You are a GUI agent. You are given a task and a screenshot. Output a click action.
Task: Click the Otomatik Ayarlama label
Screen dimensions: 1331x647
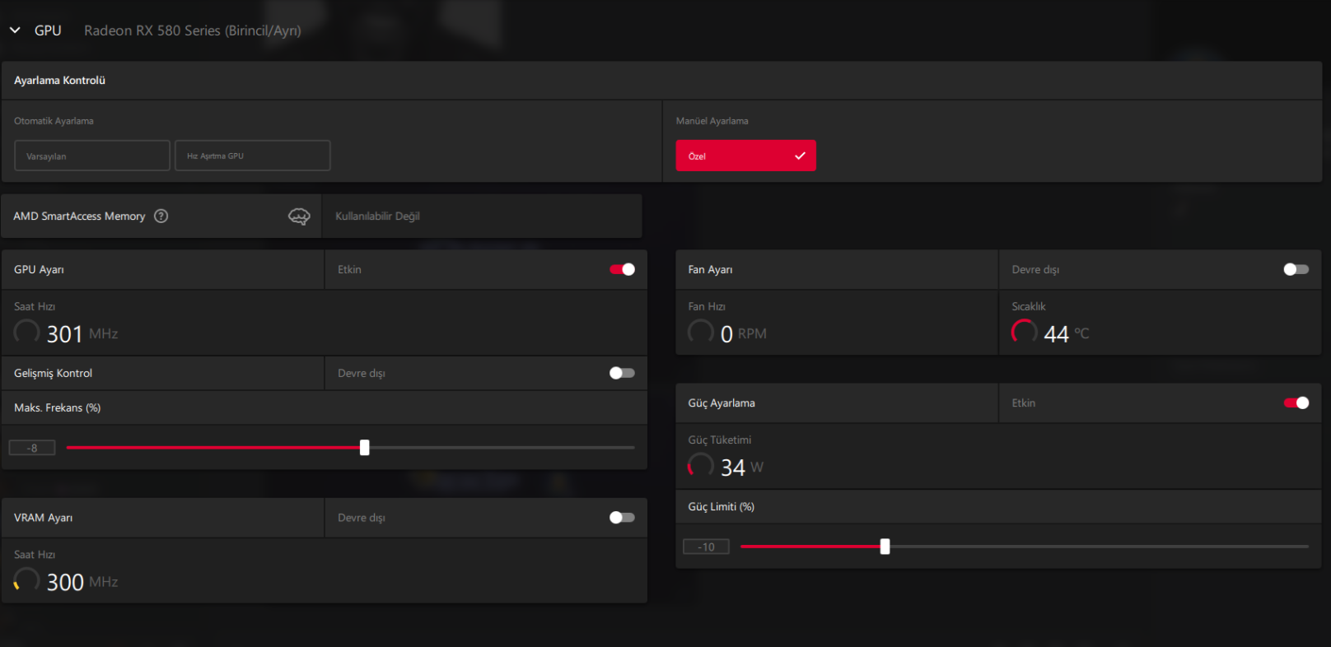(54, 121)
